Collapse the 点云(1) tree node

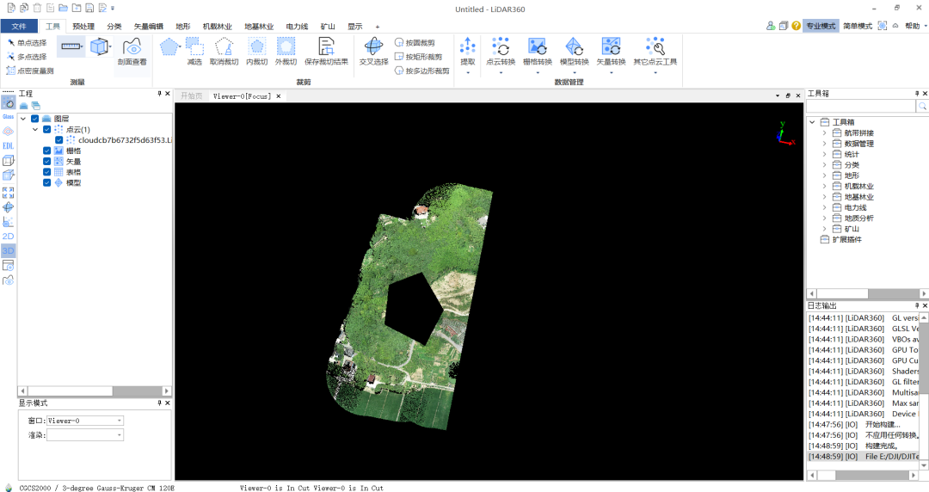click(x=35, y=129)
